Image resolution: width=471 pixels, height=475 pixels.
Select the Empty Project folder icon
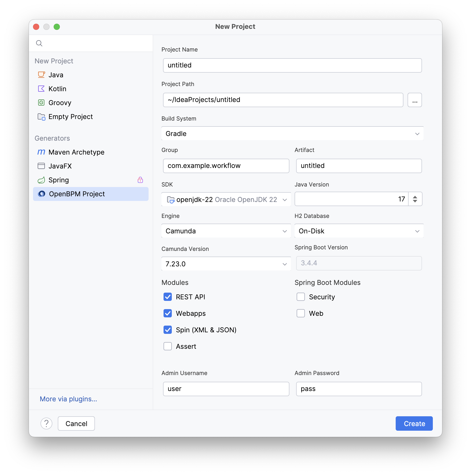click(41, 117)
